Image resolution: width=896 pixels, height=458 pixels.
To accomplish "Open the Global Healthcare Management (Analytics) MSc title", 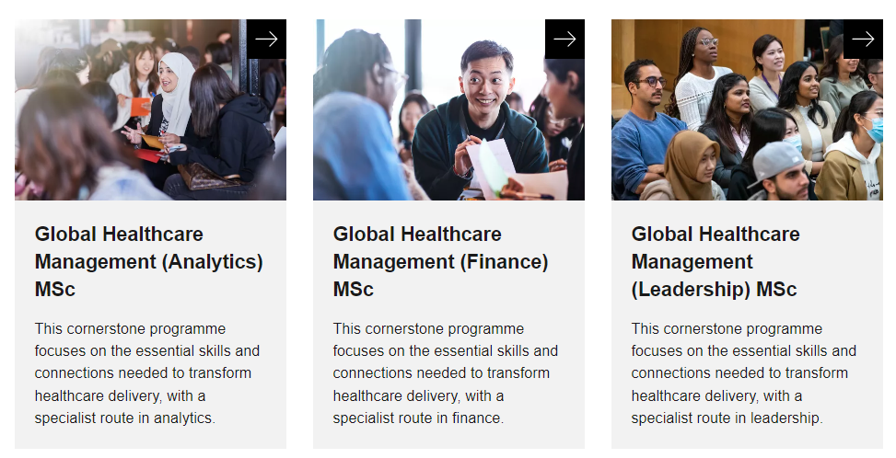I will pyautogui.click(x=148, y=261).
